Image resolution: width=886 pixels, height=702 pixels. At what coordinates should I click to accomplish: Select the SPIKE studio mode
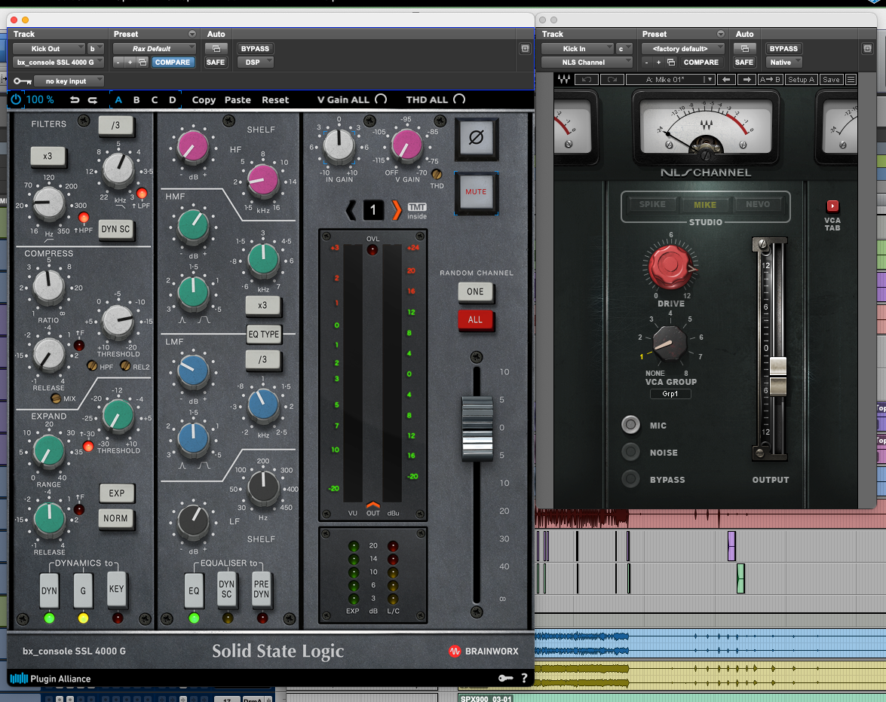coord(652,204)
